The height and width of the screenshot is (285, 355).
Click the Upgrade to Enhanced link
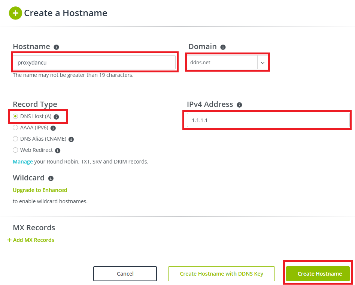40,190
